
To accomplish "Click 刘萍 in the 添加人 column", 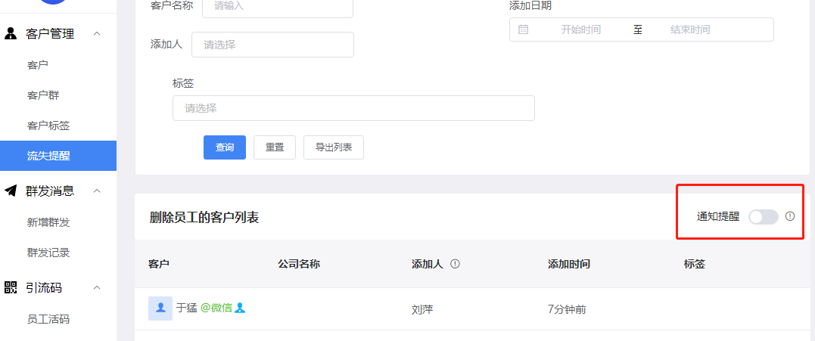I will click(x=422, y=310).
